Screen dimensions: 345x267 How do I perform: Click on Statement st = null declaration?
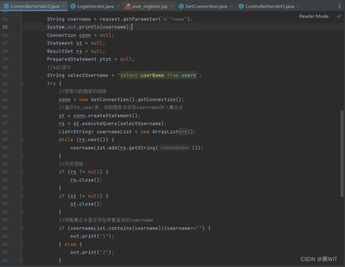[76, 43]
